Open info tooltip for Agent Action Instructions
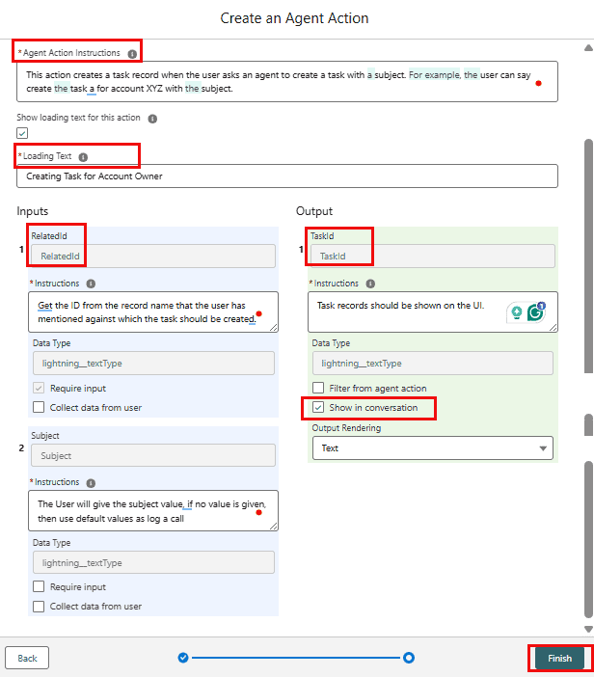 tap(132, 54)
